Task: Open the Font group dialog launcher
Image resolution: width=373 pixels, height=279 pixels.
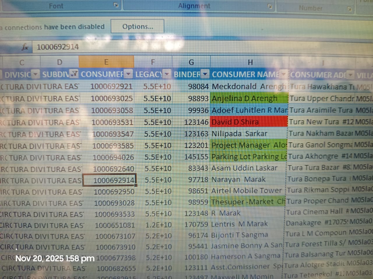Action: coord(116,5)
